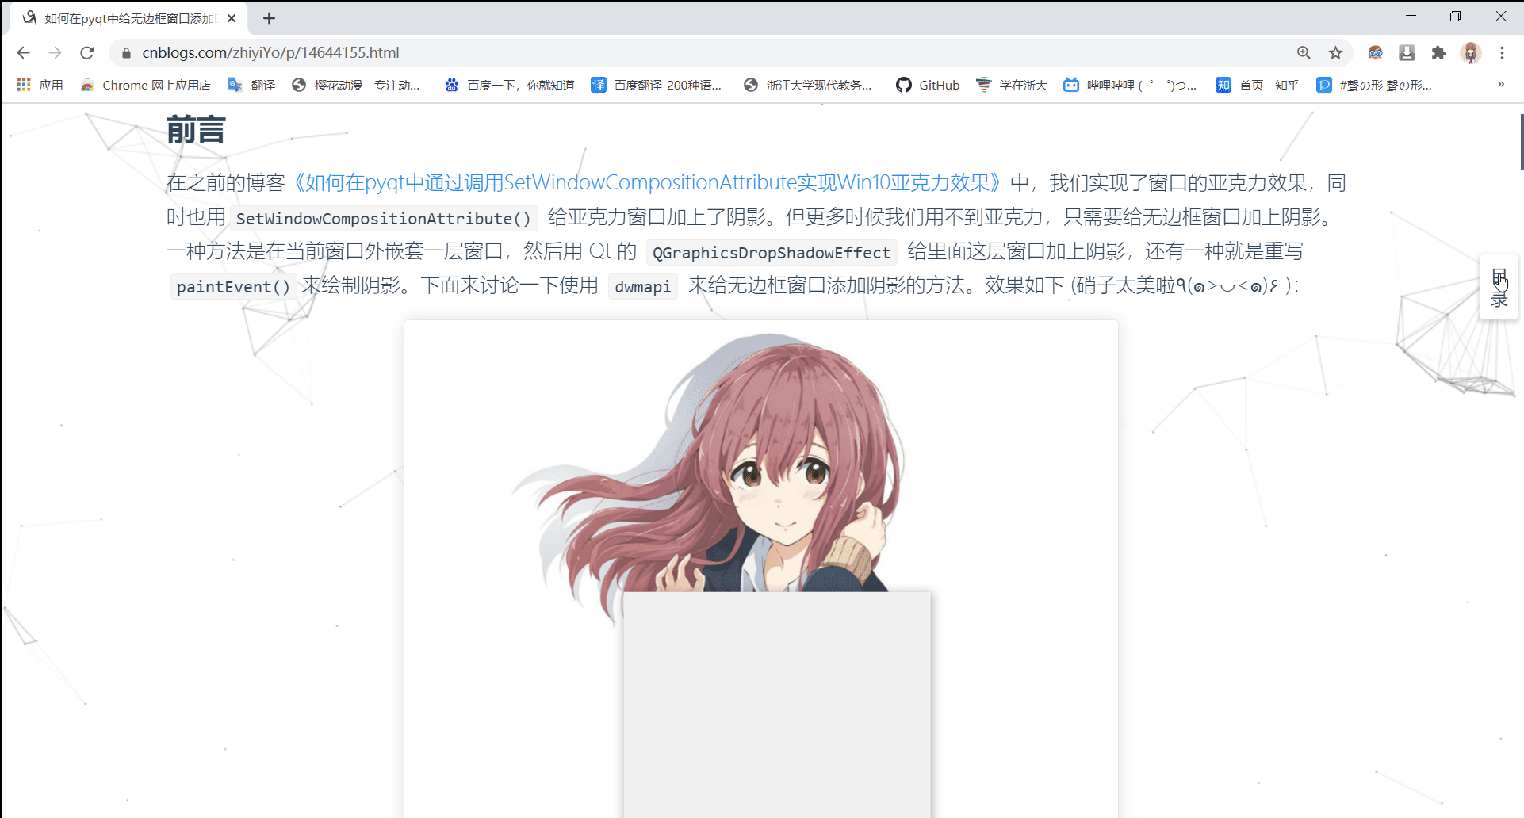Open the 学在浙大 bookmark
The width and height of the screenshot is (1524, 818).
click(1012, 85)
